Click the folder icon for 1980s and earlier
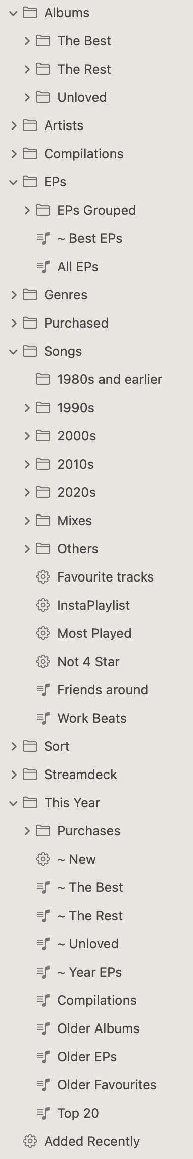This screenshot has height=1159, width=193. click(43, 379)
